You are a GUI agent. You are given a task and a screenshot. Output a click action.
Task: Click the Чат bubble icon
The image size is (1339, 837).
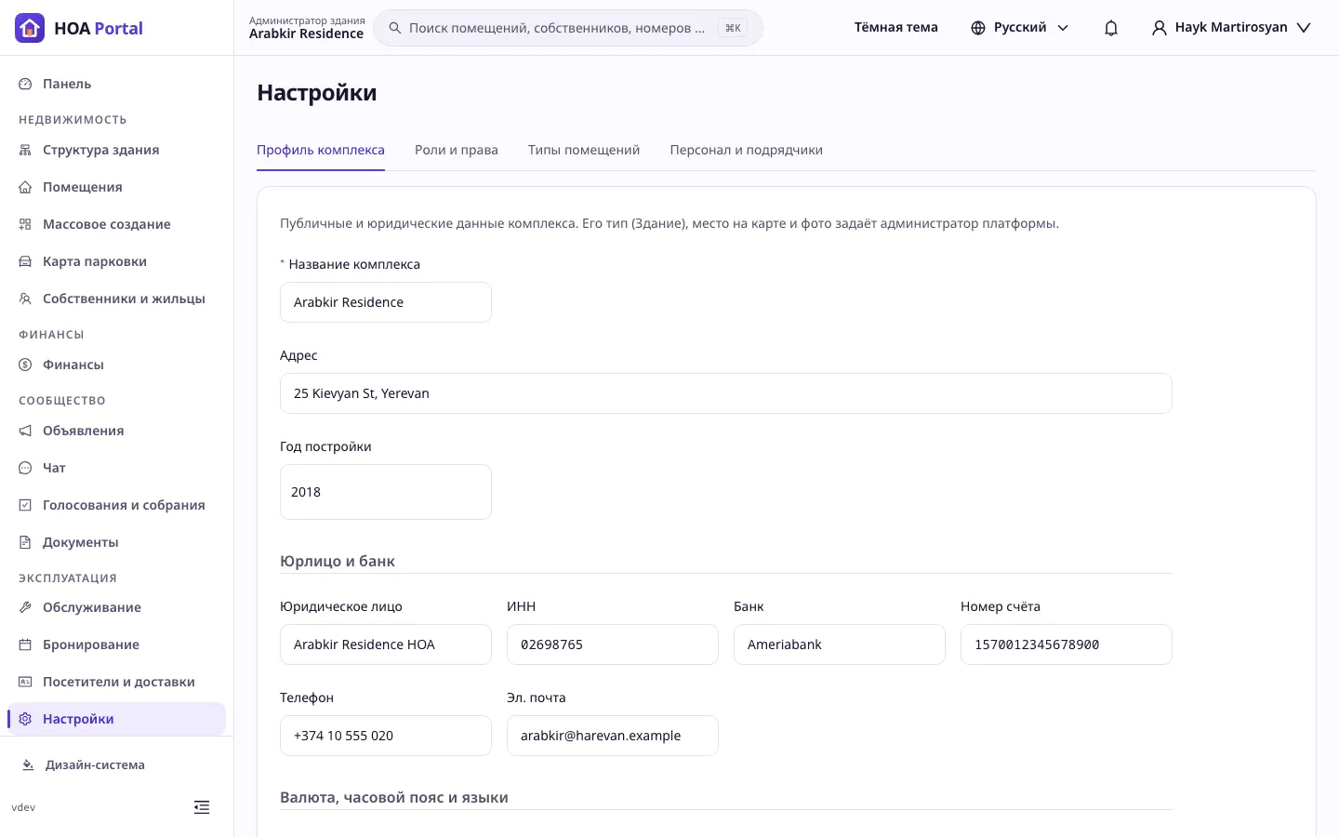click(25, 468)
